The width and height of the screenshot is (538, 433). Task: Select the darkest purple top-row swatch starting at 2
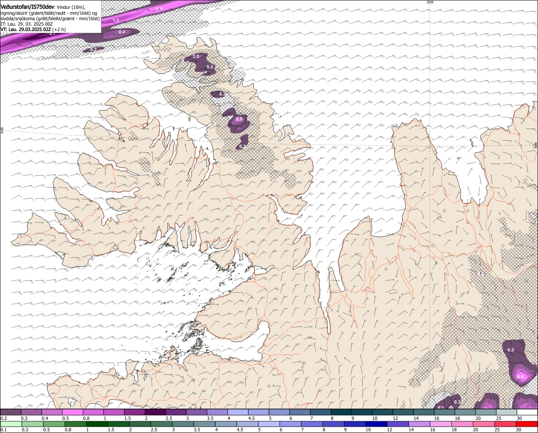(155, 412)
